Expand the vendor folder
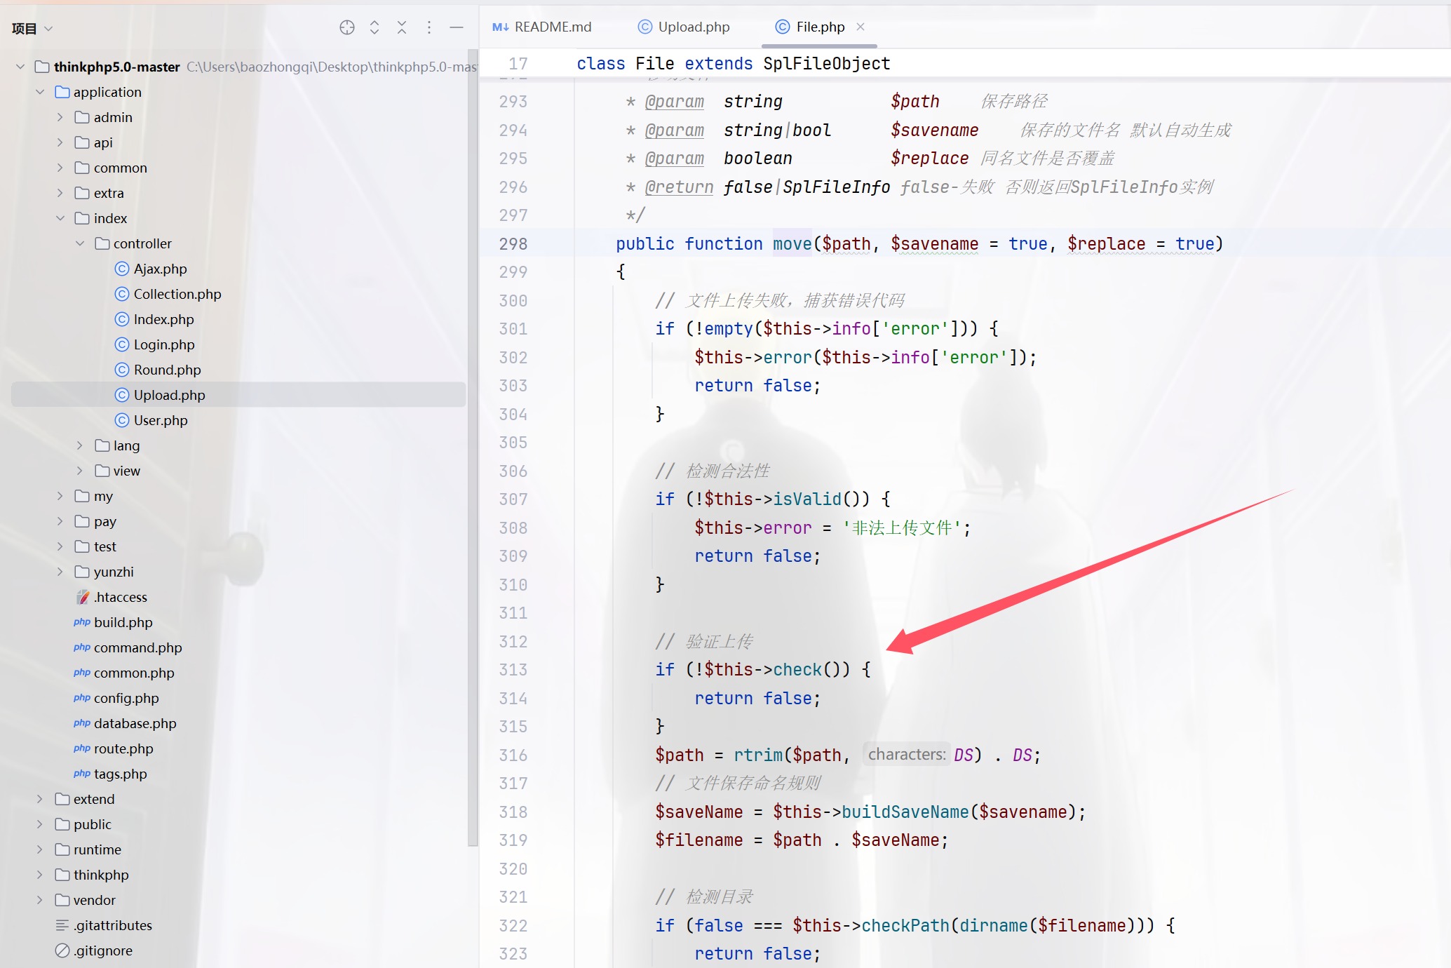Viewport: 1451px width, 968px height. 40,900
